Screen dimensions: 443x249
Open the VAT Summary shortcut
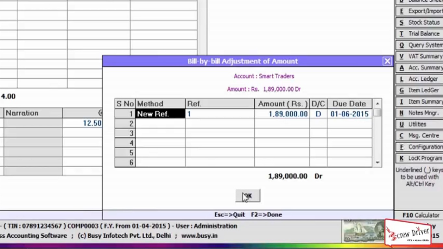coord(419,56)
